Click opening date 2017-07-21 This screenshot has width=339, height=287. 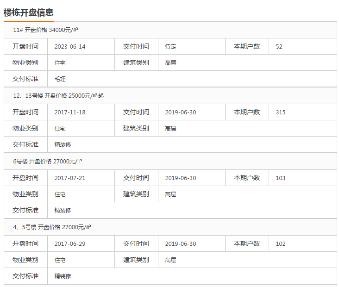(70, 178)
